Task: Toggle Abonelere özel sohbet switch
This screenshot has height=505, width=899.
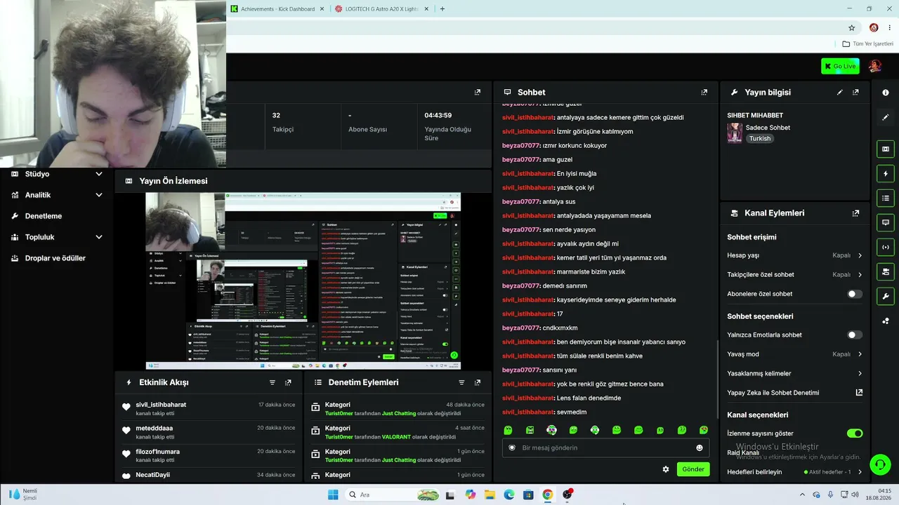Action: (855, 294)
